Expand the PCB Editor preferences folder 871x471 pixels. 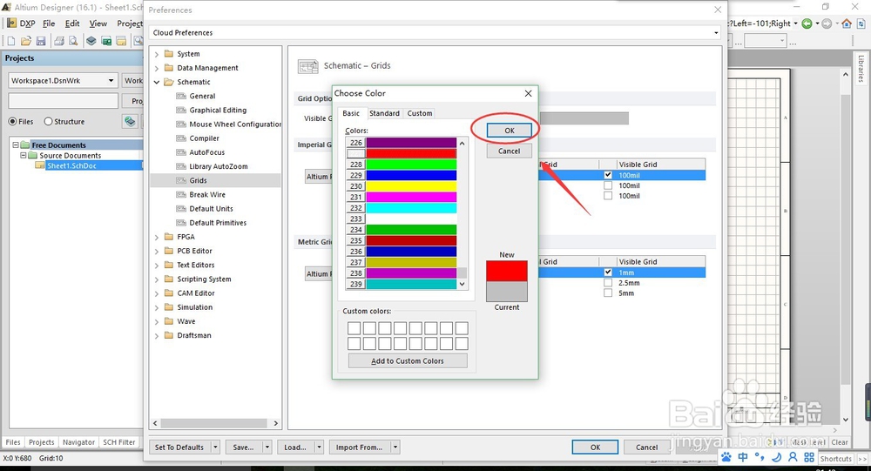[x=157, y=251]
